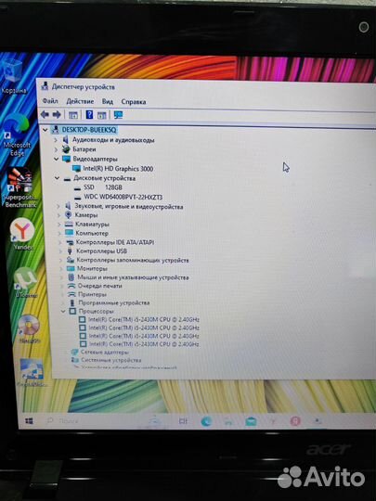Click the Системные устройства category icon
This screenshot has height=501, width=376.
pos(75,360)
